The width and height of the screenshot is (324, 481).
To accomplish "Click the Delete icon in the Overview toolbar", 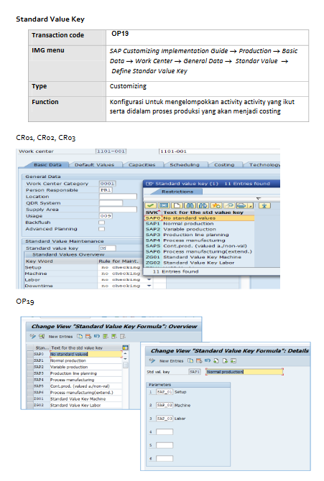I will pyautogui.click(x=88, y=336).
